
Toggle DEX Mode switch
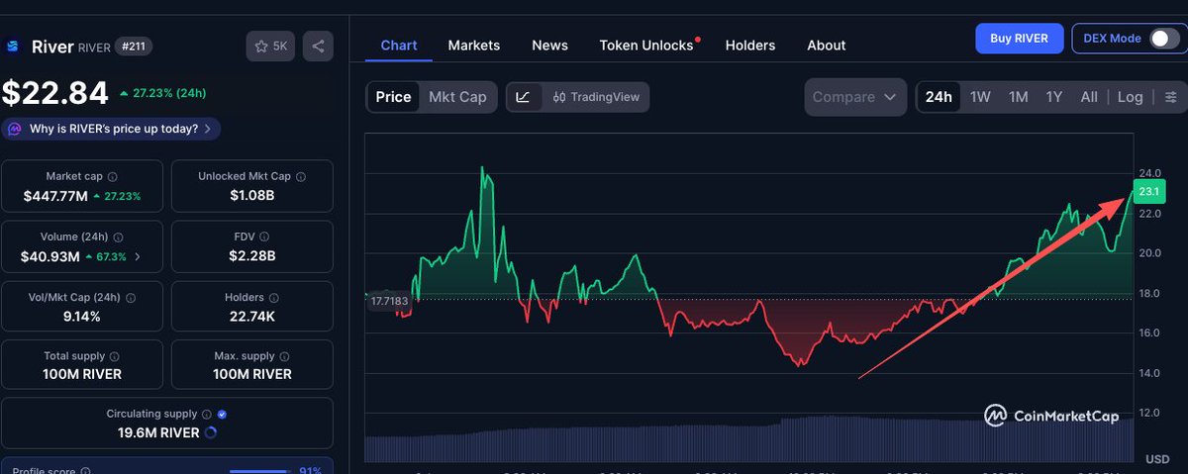coord(1164,39)
